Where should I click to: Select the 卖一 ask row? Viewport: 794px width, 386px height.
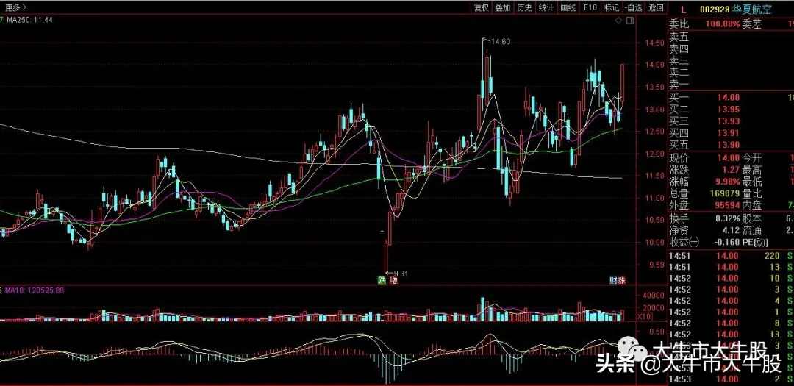(x=732, y=85)
